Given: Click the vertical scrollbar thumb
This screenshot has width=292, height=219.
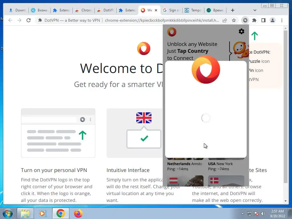Looking at the screenshot, I should pyautogui.click(x=285, y=107).
